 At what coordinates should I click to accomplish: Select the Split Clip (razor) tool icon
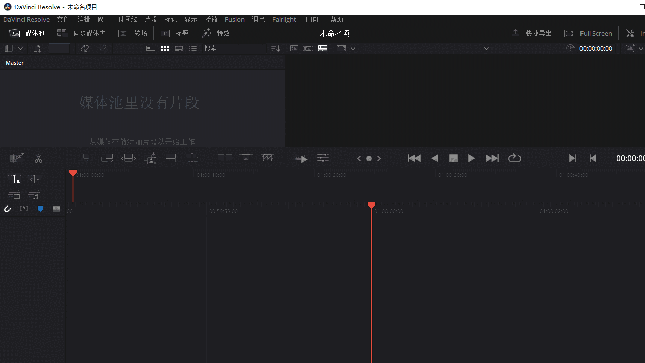[x=38, y=158]
